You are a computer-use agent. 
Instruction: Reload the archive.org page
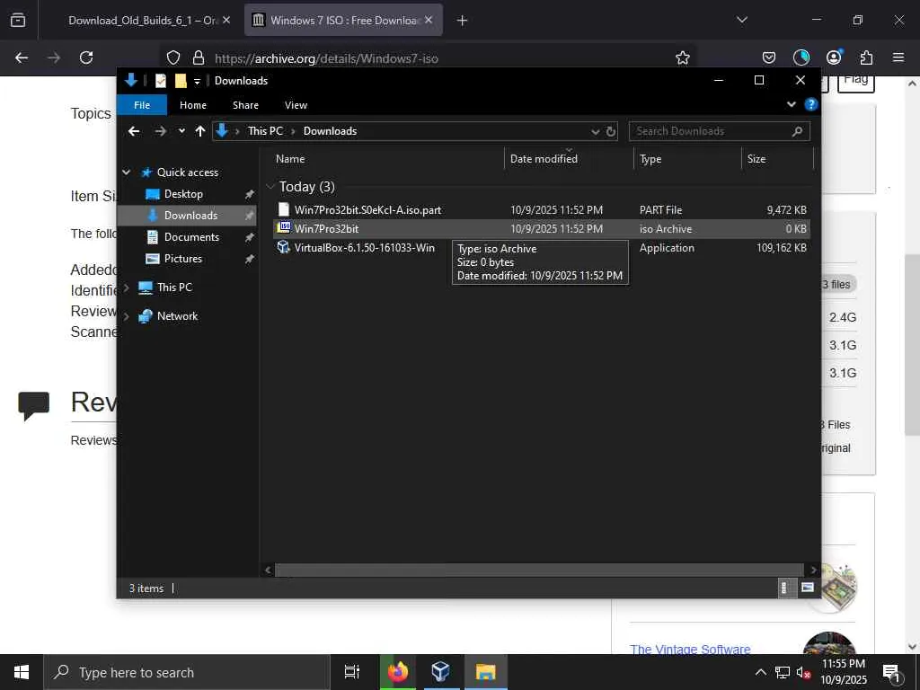tap(86, 57)
